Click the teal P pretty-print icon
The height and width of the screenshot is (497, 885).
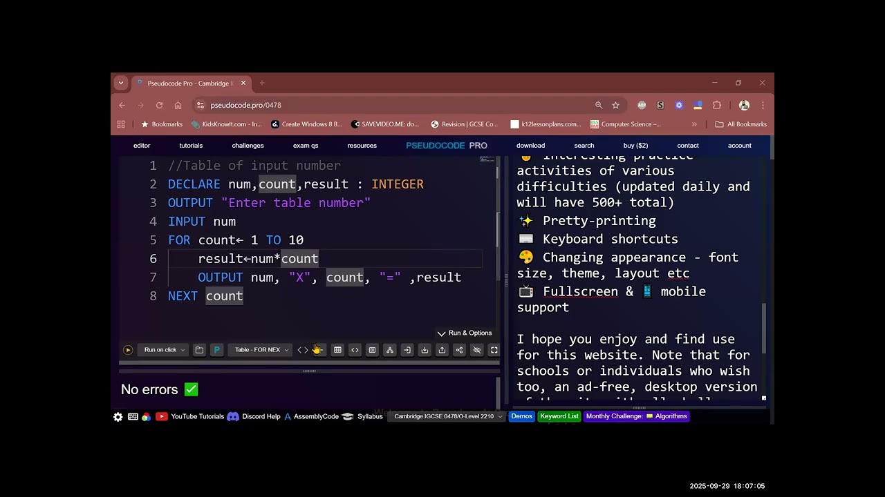point(216,350)
